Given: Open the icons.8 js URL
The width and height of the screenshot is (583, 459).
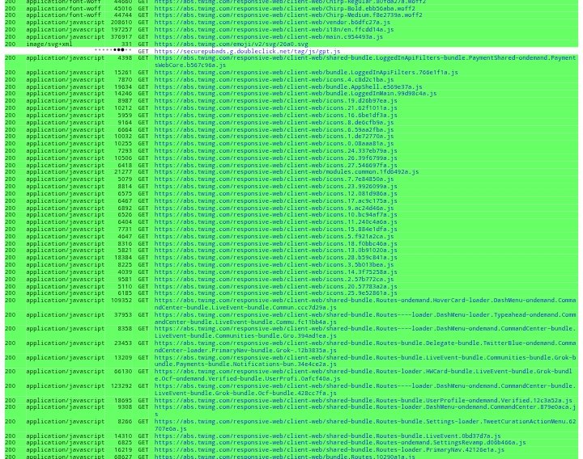Looking at the screenshot, I should [x=274, y=123].
